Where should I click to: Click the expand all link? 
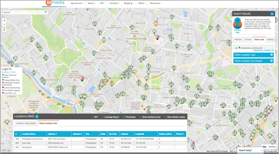point(258,50)
